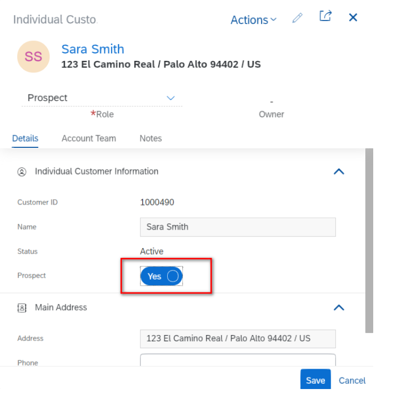Image resolution: width=401 pixels, height=399 pixels.
Task: Click the Main Address contact-book icon
Action: coord(21,308)
